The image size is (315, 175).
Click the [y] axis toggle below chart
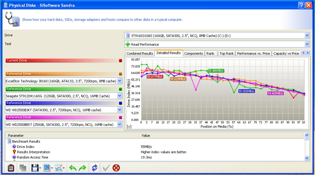click(x=129, y=126)
